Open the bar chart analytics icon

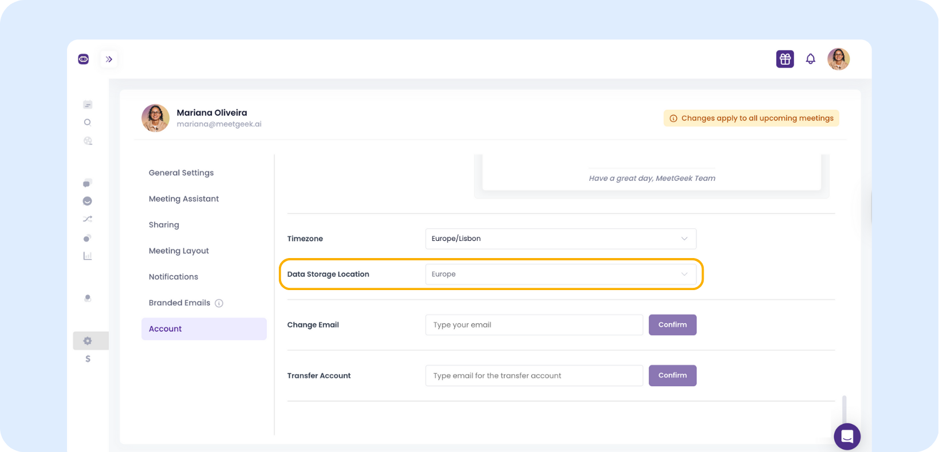point(88,256)
